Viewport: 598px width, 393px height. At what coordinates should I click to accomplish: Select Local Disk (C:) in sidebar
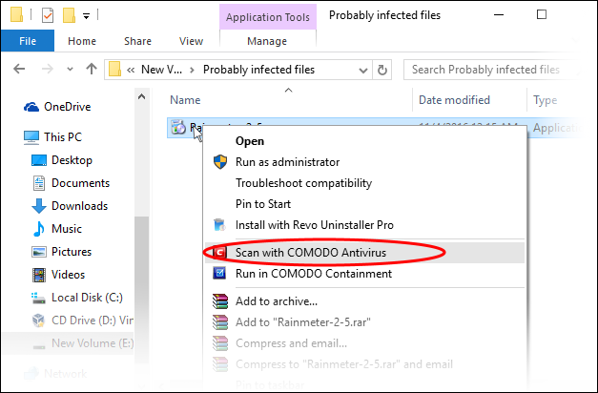point(76,298)
